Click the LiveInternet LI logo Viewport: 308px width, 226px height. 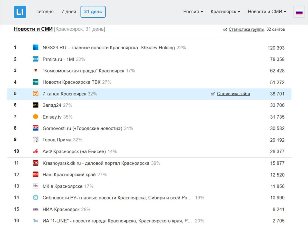[20, 12]
